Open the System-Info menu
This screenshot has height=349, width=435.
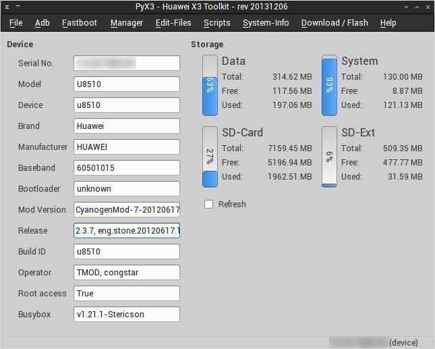266,23
